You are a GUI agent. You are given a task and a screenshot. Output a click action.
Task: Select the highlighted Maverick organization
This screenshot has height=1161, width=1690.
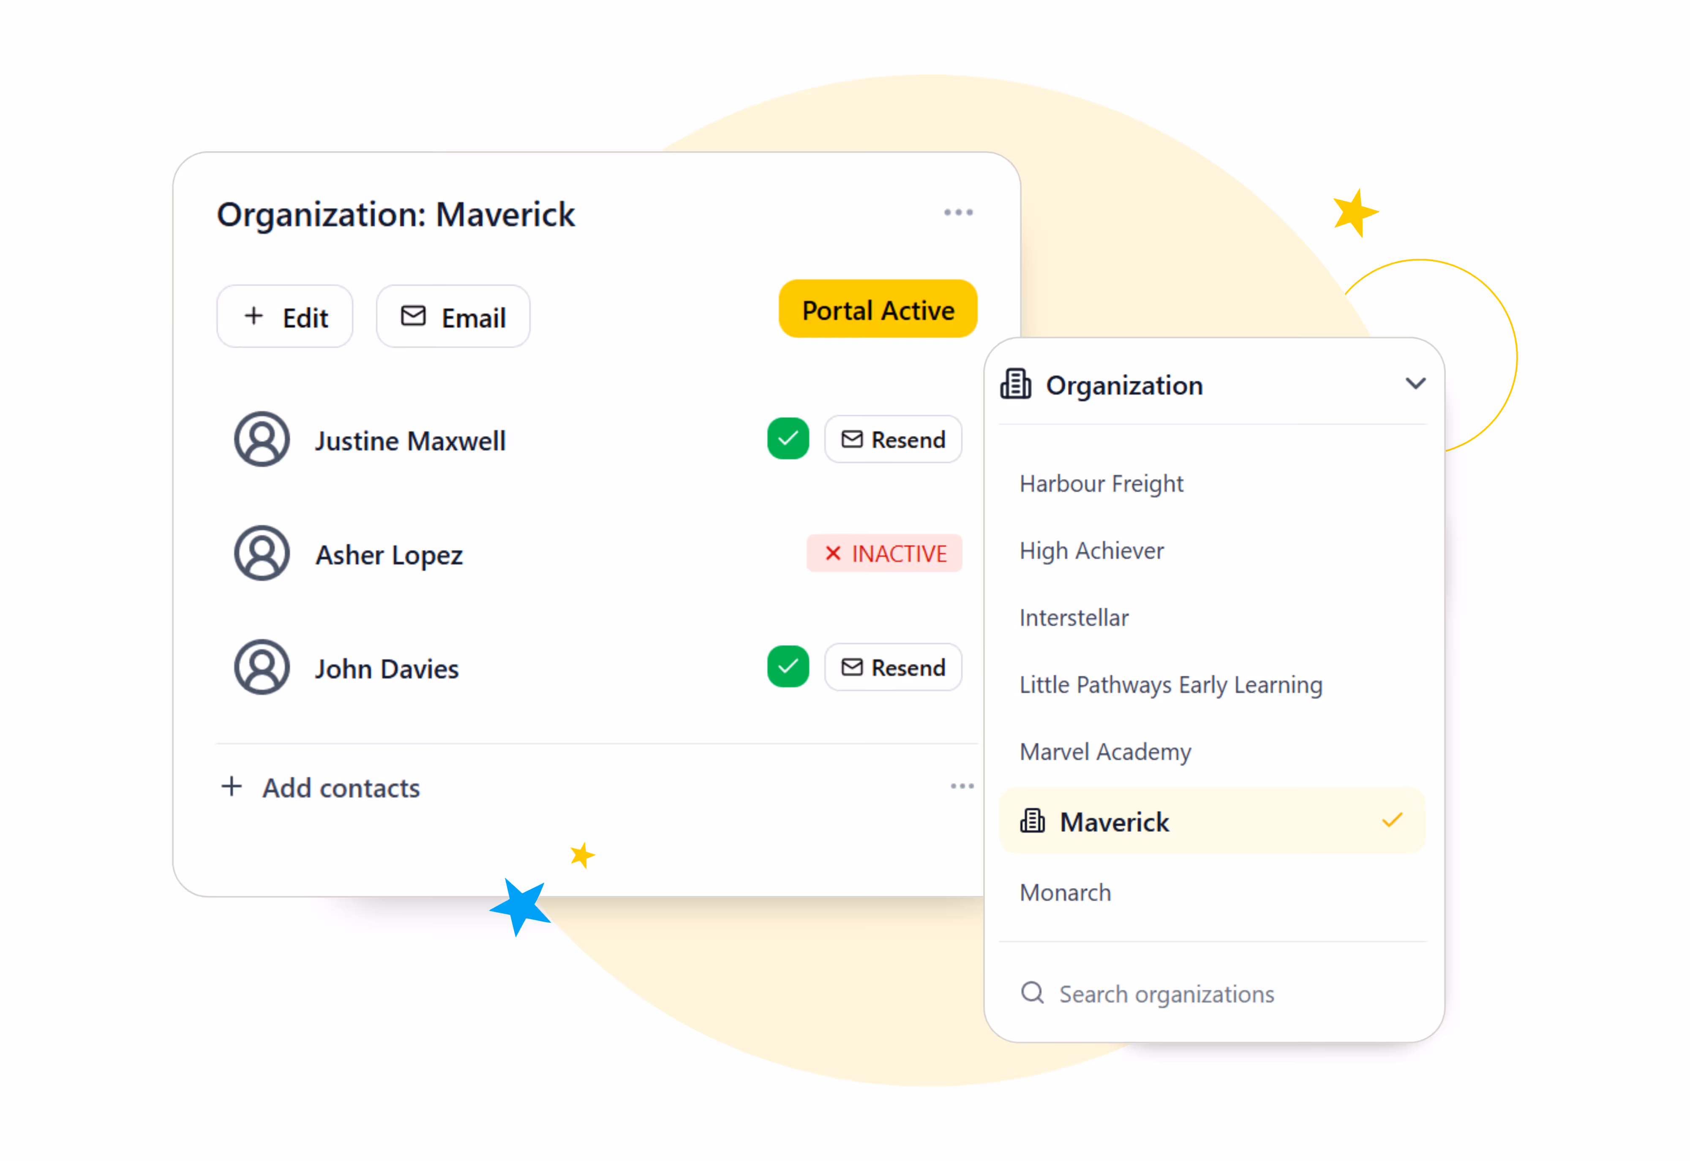tap(1212, 820)
